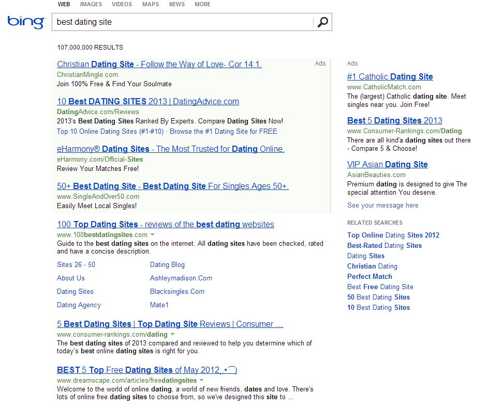Open 'BEST 5 Top Free Dating Sites of May 2012' result
Image resolution: width=491 pixels, height=409 pixels.
pos(147,370)
